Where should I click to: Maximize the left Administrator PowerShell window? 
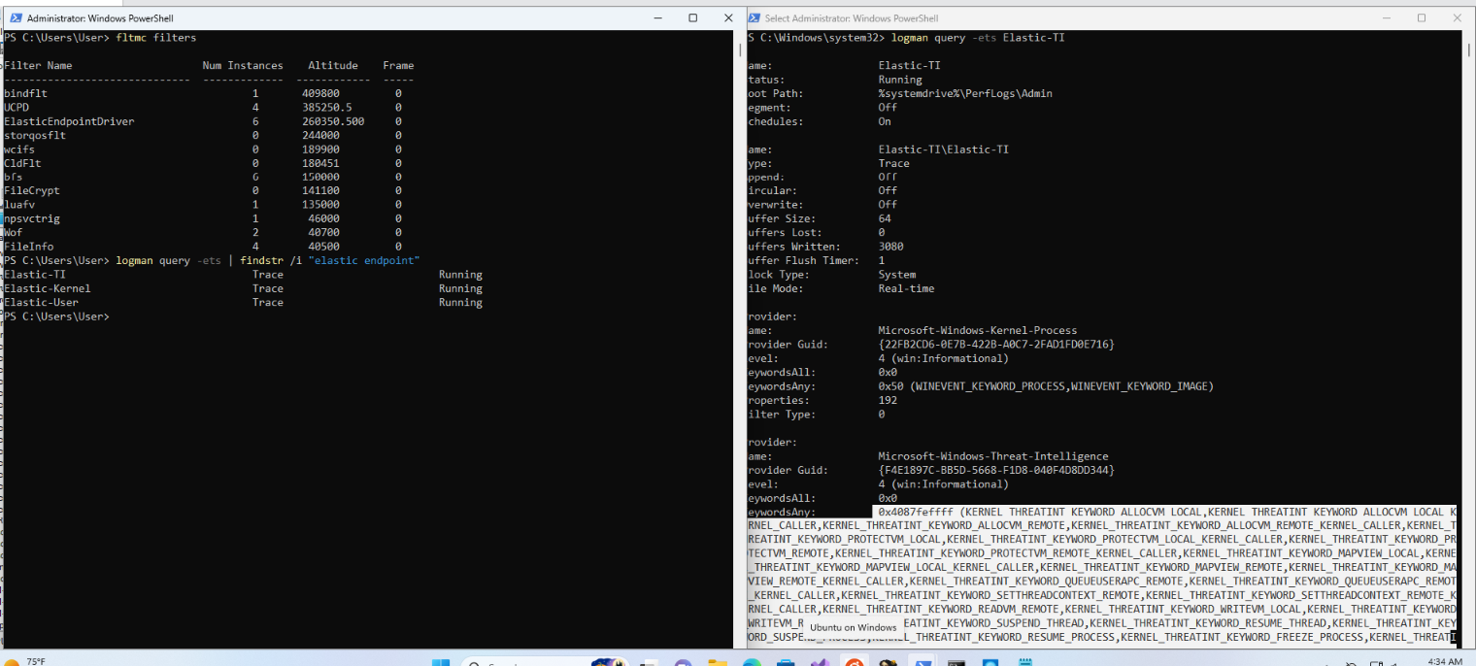tap(693, 18)
